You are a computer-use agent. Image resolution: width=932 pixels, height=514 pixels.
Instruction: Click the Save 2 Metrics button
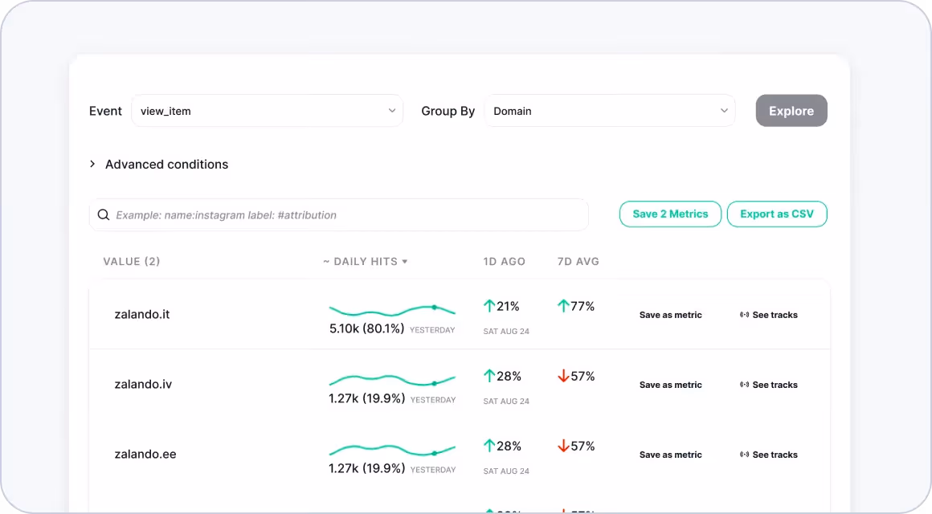670,214
